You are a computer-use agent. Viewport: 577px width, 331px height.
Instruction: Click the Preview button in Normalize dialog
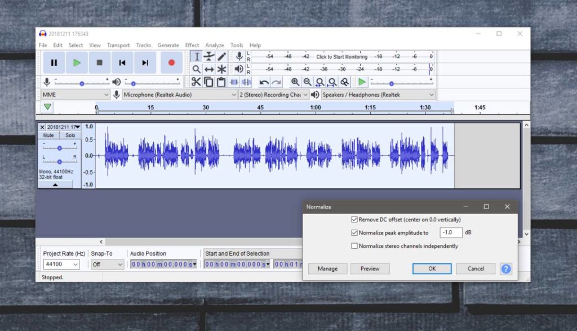tap(370, 269)
